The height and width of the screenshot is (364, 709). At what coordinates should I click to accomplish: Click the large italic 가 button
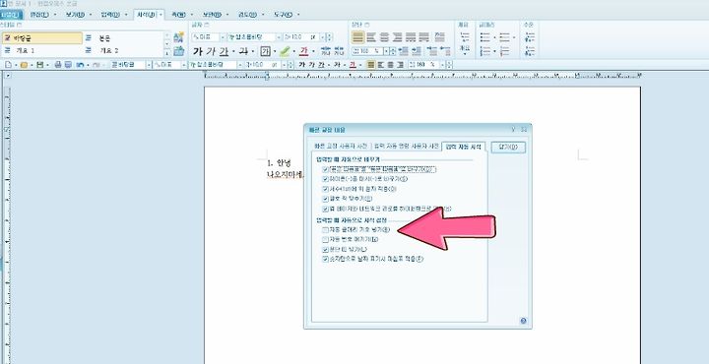pyautogui.click(x=211, y=51)
